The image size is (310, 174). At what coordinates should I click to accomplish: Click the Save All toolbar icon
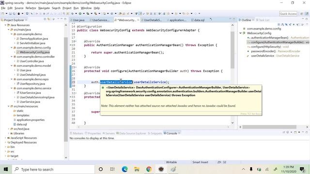point(14,14)
